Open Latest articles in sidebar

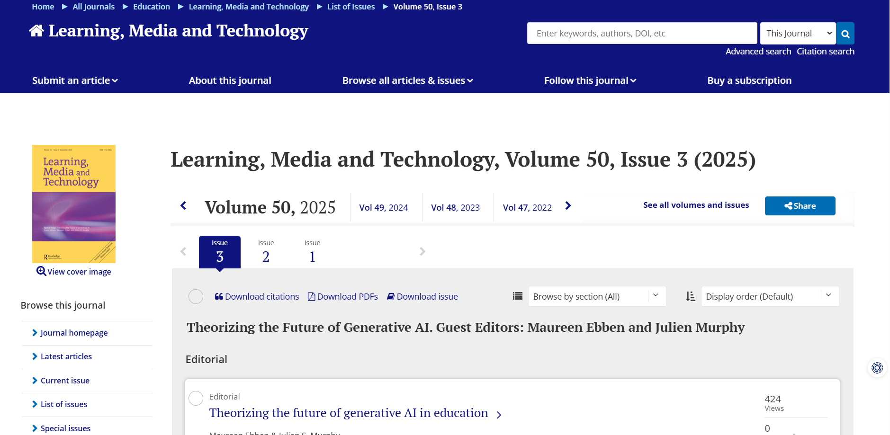tap(66, 356)
